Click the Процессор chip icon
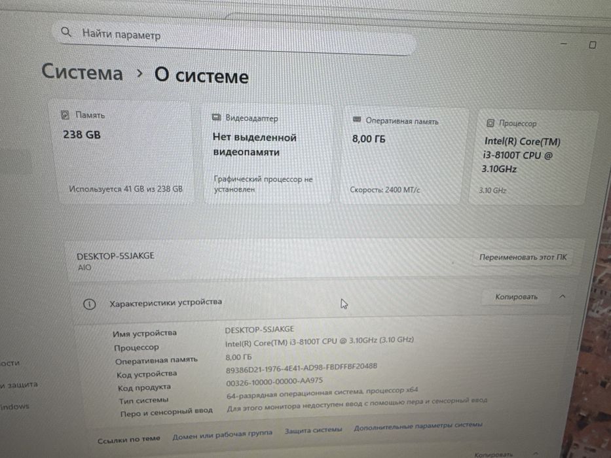This screenshot has width=611, height=458. 491,123
